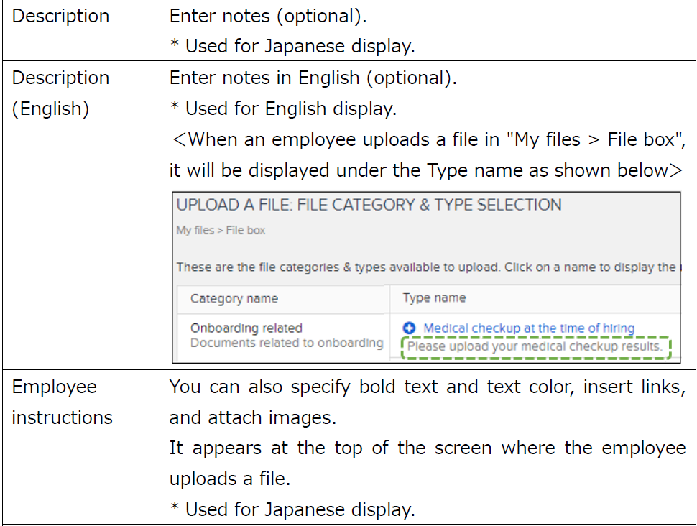This screenshot has height=526, width=697.
Task: Click the My files breadcrumb
Action: (195, 231)
